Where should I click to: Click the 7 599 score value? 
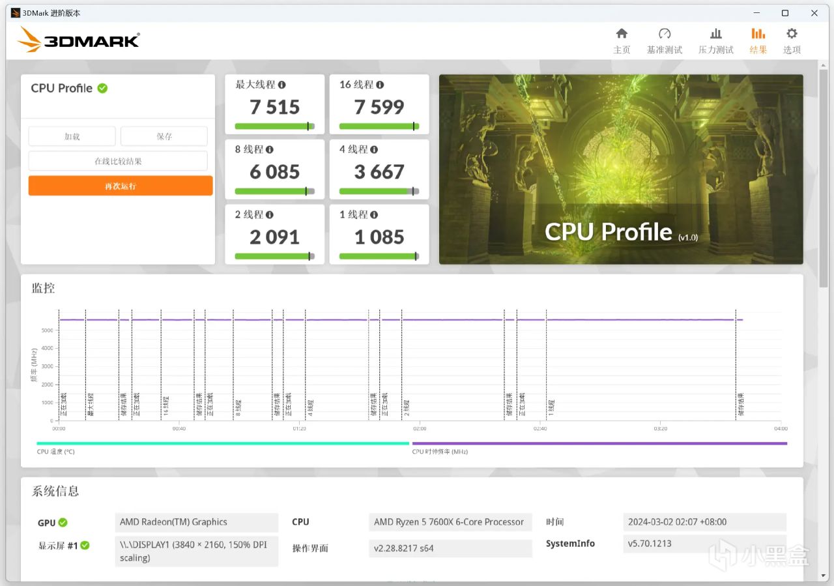pos(379,107)
